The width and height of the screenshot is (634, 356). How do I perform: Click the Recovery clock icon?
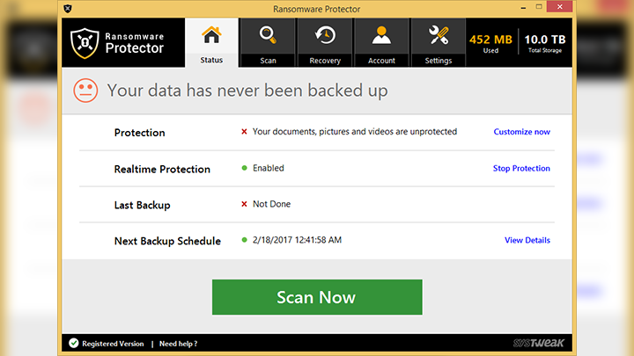pyautogui.click(x=325, y=36)
